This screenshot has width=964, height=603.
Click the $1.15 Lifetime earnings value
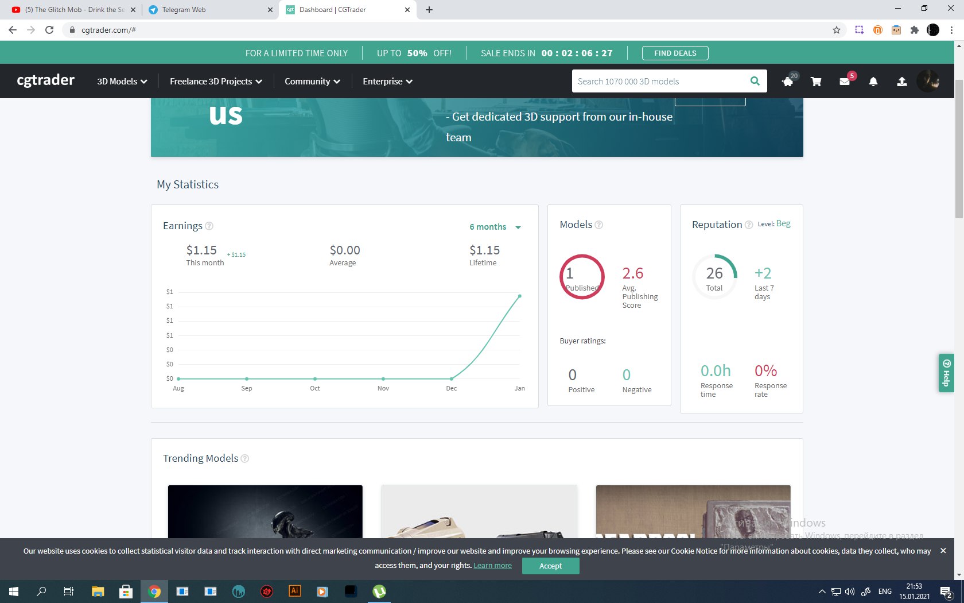[484, 250]
